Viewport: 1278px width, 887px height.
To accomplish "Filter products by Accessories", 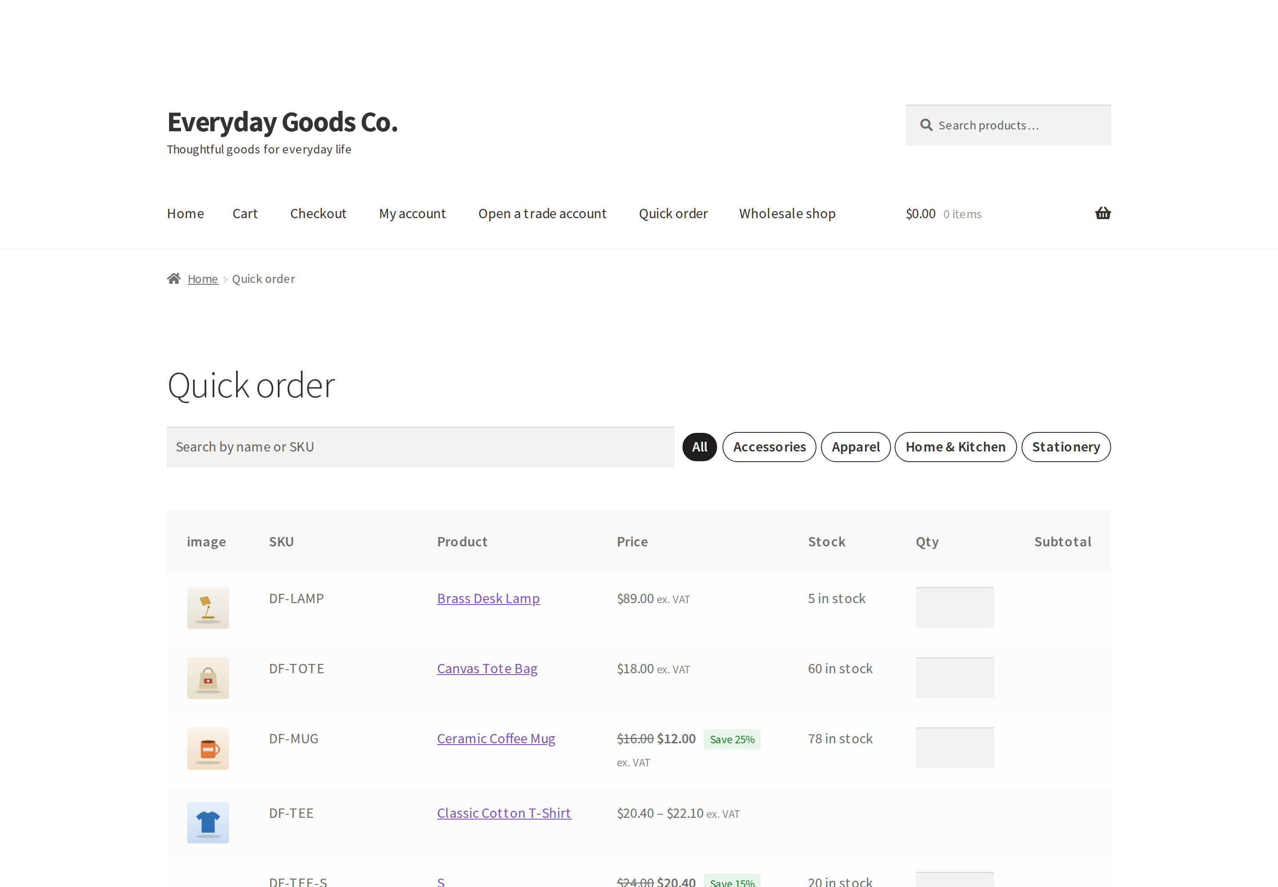I will click(x=769, y=447).
